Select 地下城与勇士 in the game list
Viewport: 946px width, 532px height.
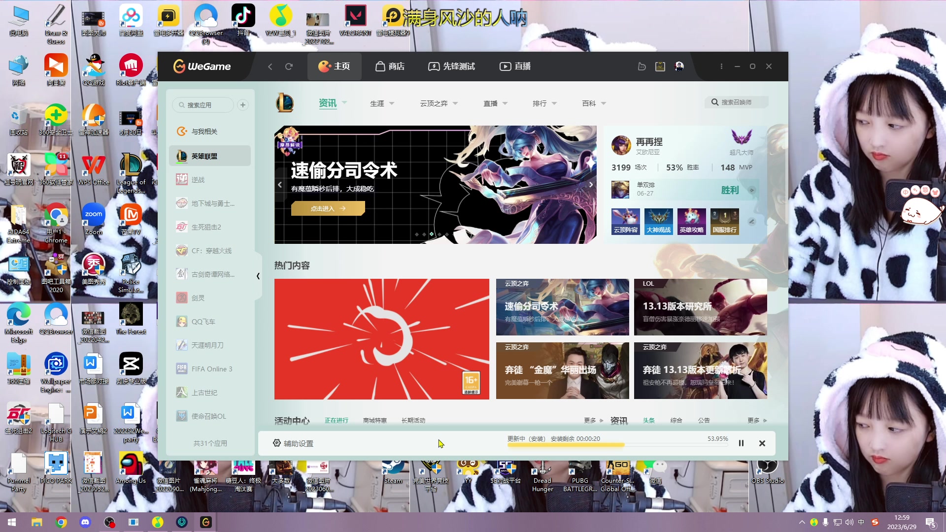pyautogui.click(x=210, y=203)
